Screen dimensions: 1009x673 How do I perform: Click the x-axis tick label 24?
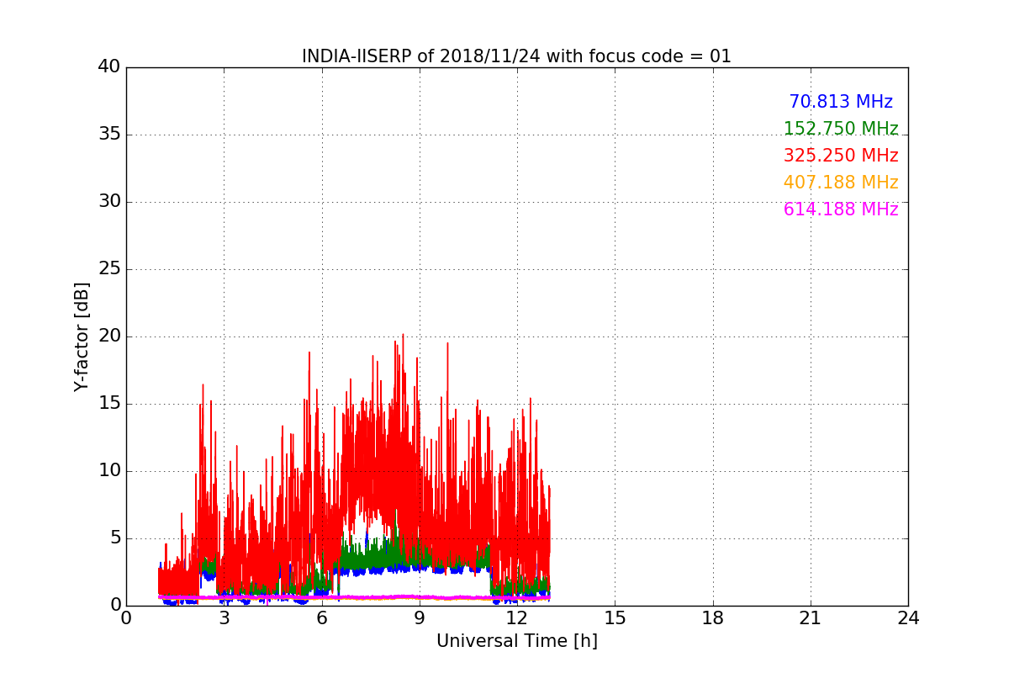tap(908, 617)
